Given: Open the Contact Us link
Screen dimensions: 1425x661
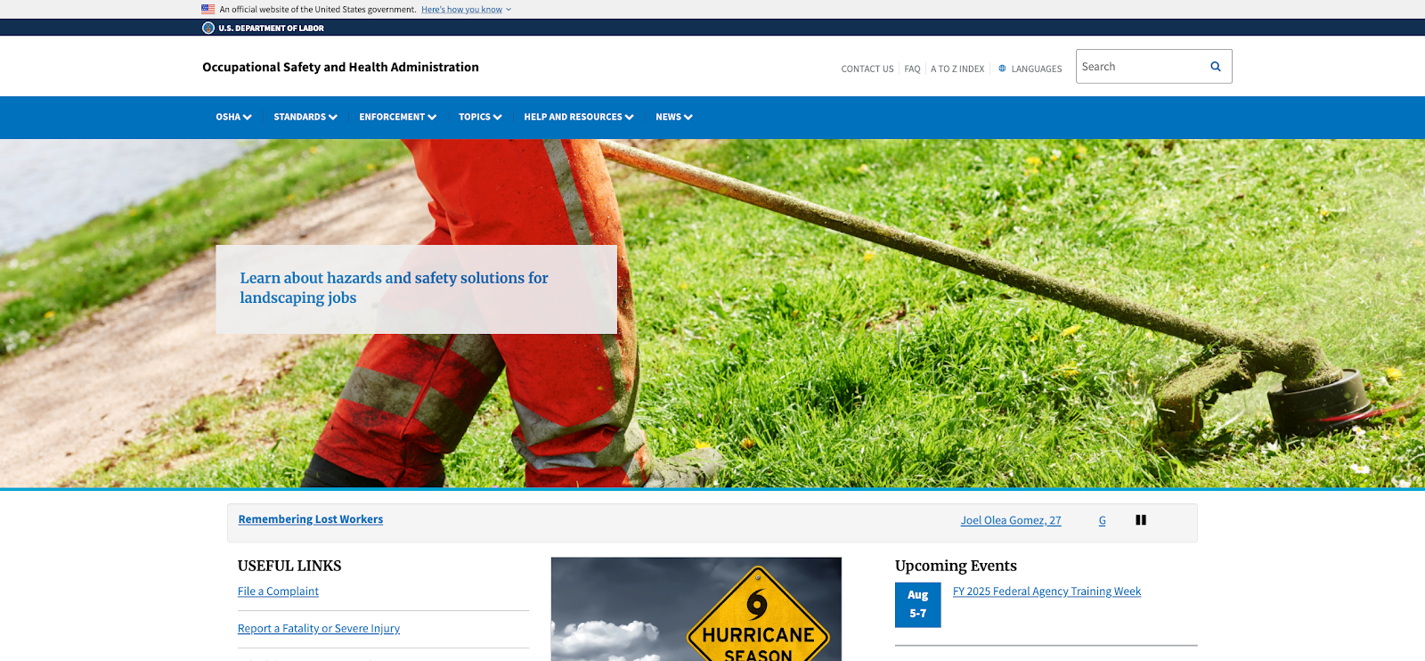Looking at the screenshot, I should [867, 69].
